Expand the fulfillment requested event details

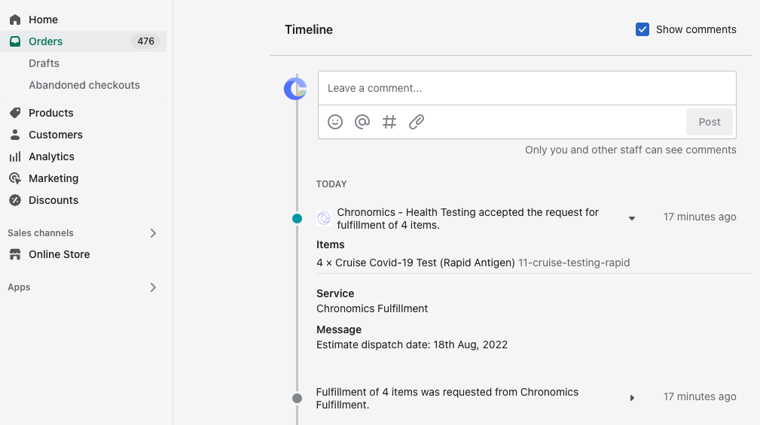click(x=631, y=398)
